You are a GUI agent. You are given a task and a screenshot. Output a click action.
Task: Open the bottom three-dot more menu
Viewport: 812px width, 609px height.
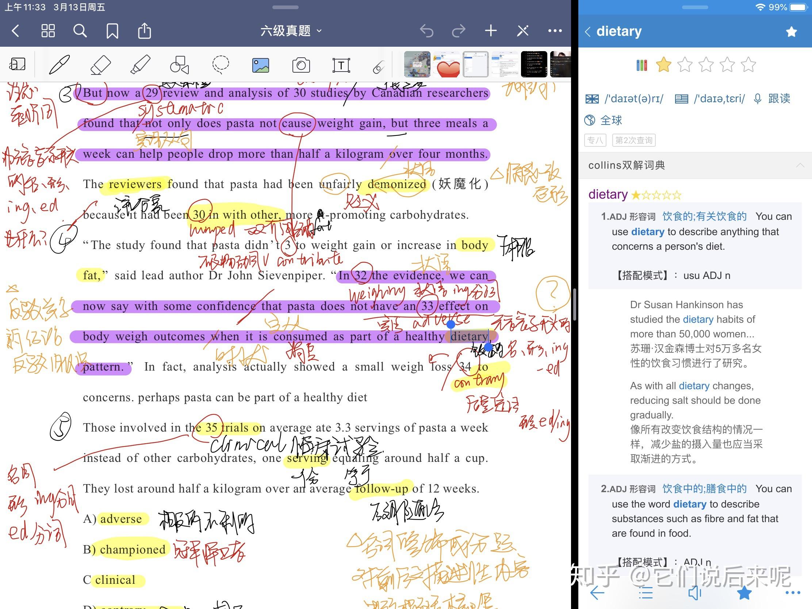pos(793,593)
